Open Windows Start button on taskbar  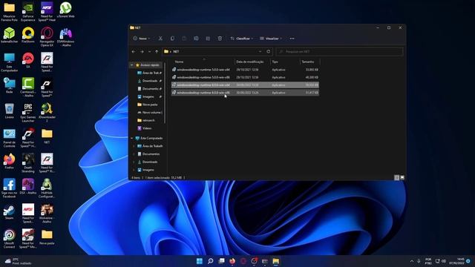click(x=200, y=261)
